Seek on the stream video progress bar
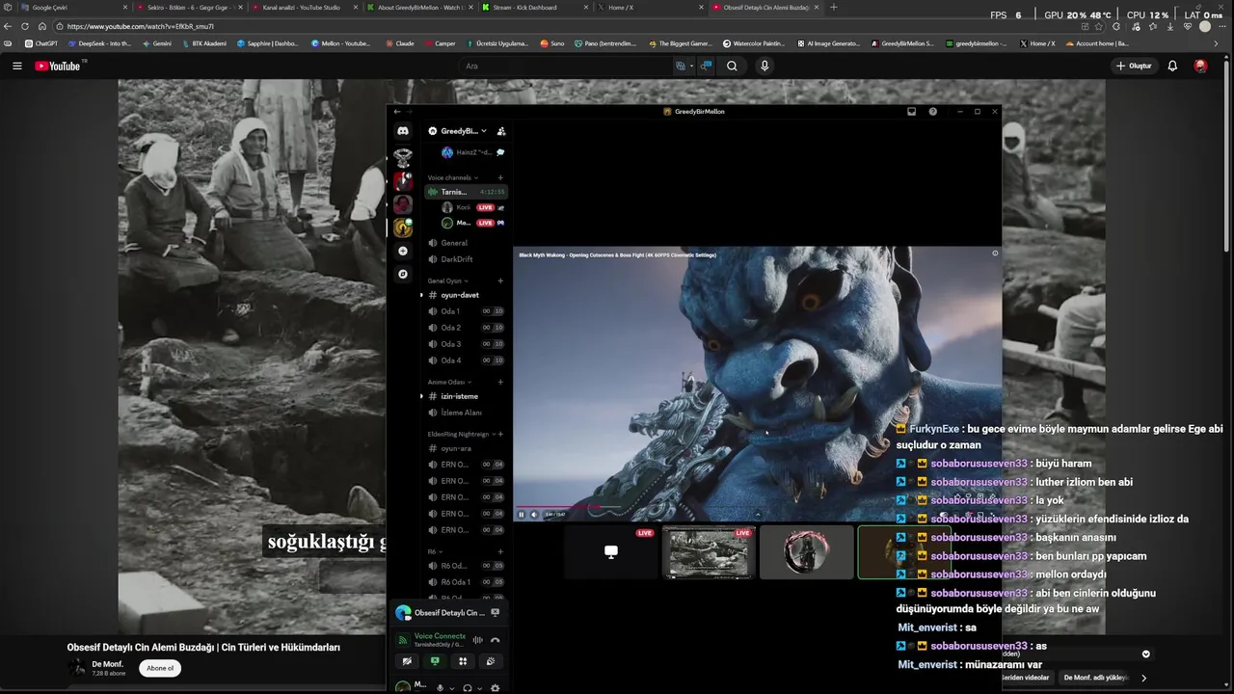The height and width of the screenshot is (694, 1234). [x=757, y=506]
